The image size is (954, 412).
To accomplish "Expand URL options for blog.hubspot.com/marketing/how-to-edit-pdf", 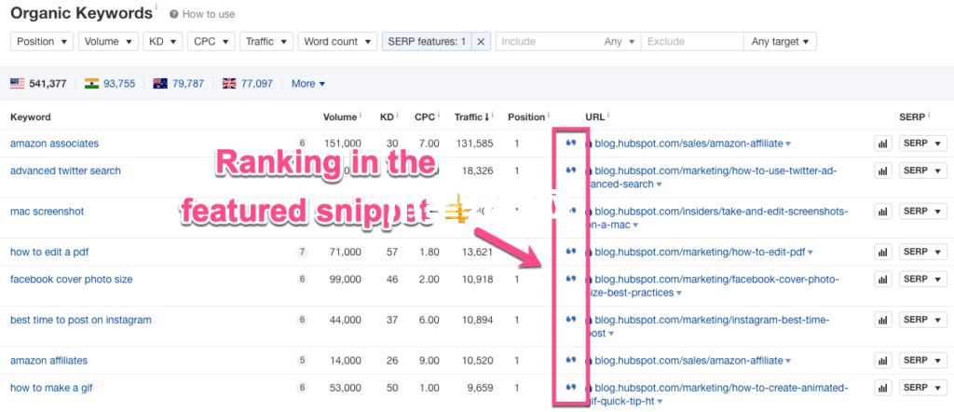I will pyautogui.click(x=810, y=253).
